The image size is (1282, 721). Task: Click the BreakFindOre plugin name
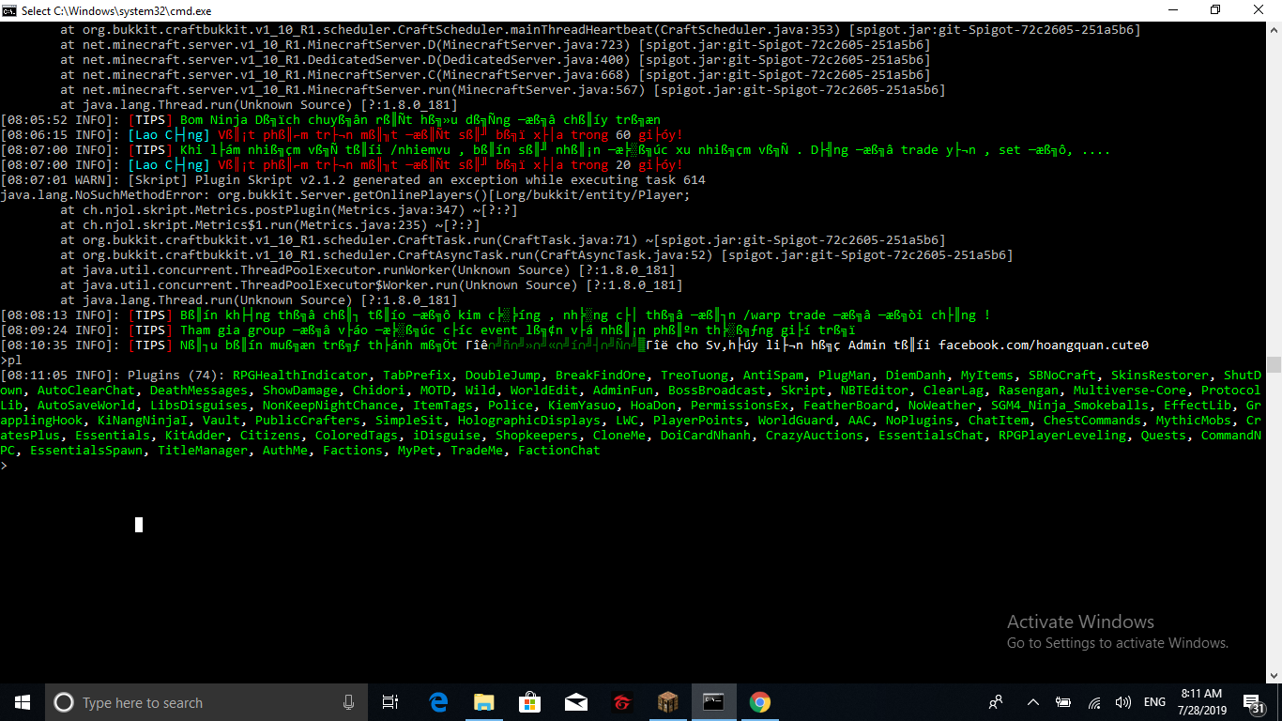click(x=601, y=376)
